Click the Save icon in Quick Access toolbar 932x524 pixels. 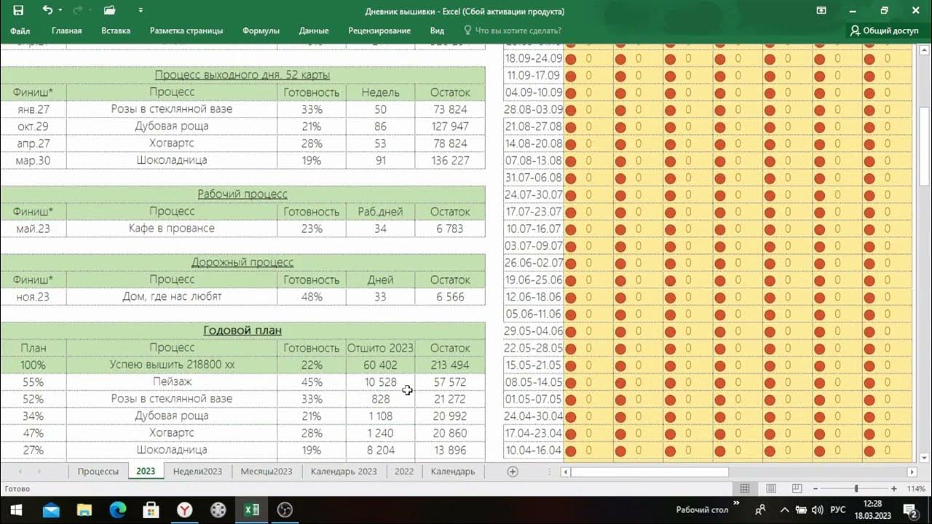(18, 10)
